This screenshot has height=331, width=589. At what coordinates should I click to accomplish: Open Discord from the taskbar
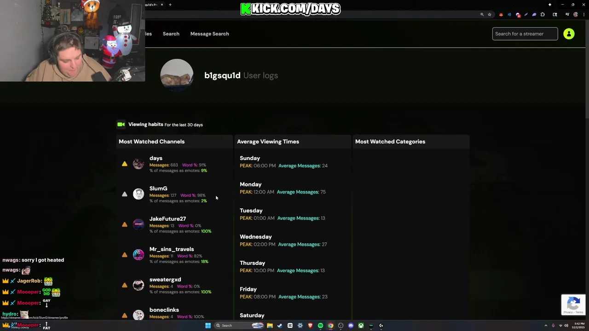point(351,325)
